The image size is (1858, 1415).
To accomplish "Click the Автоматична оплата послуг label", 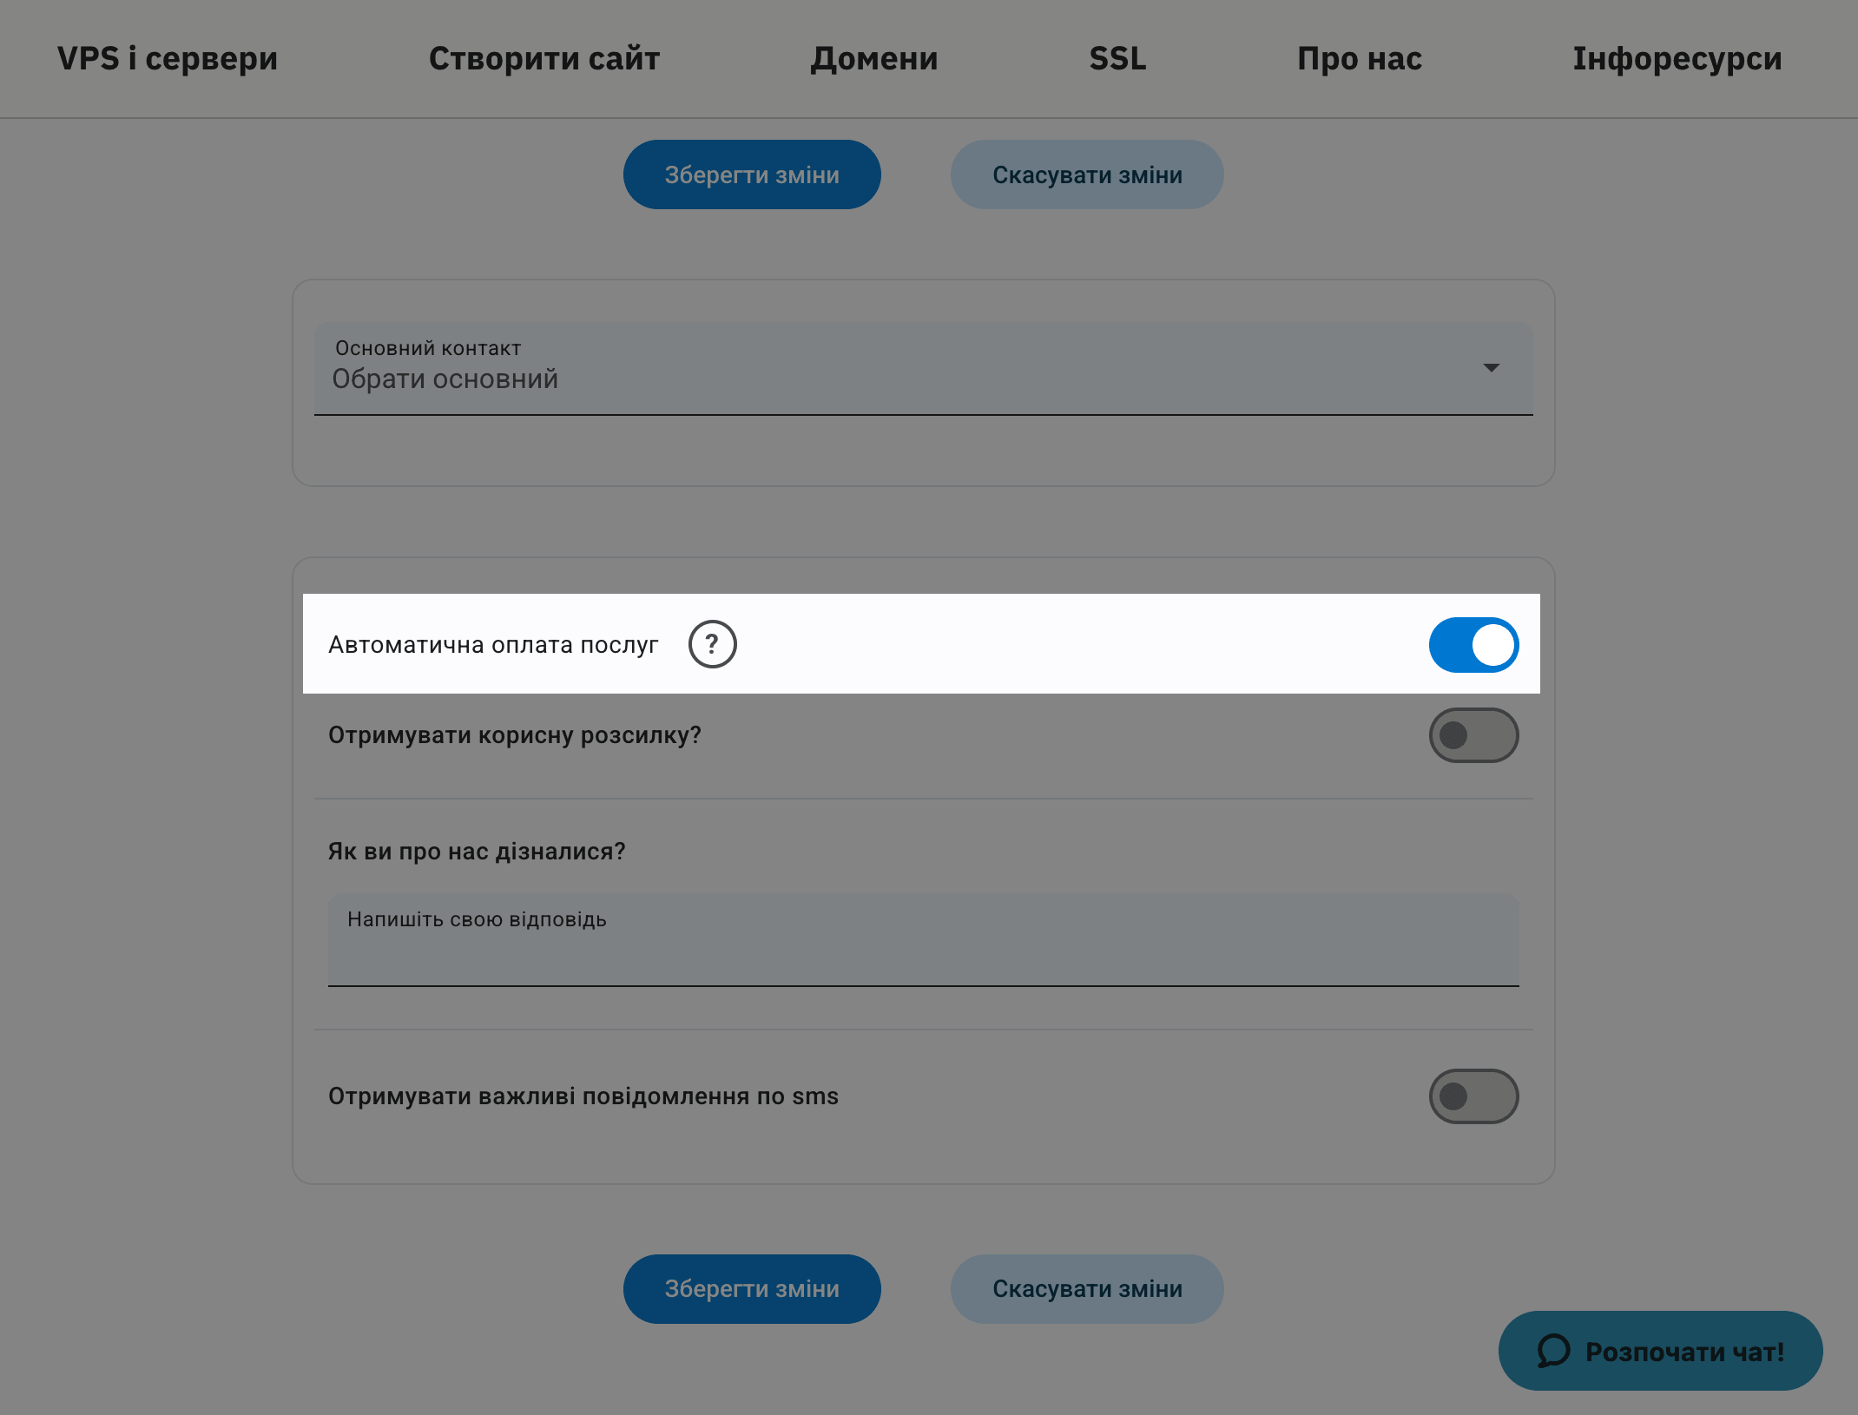I will tap(493, 645).
